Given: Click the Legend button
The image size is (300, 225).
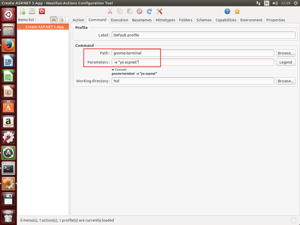Looking at the screenshot, I should tap(286, 62).
